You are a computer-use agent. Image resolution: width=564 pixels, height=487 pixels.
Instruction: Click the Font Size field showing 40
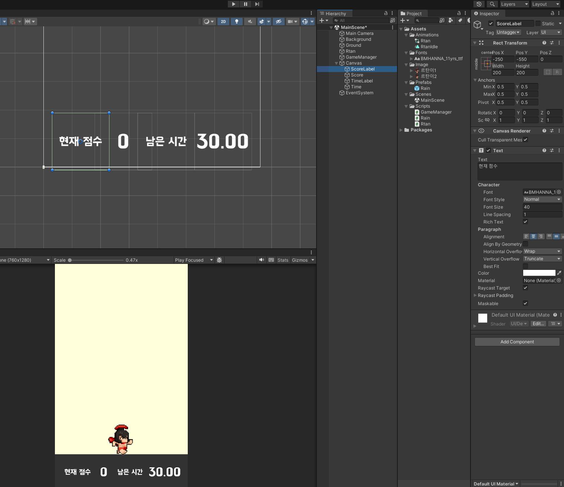(x=542, y=207)
